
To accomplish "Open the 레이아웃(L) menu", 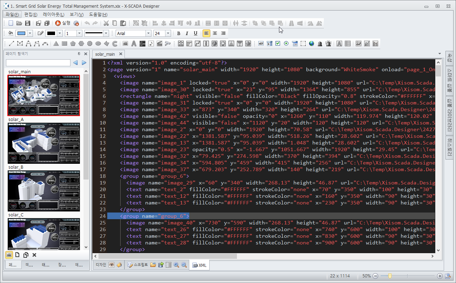I will pos(53,14).
